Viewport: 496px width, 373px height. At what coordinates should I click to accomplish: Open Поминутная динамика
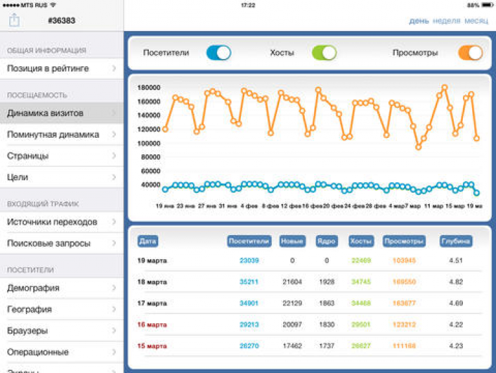[x=62, y=134]
